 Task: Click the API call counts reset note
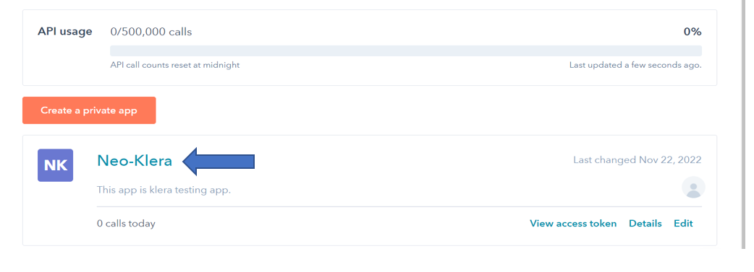174,65
